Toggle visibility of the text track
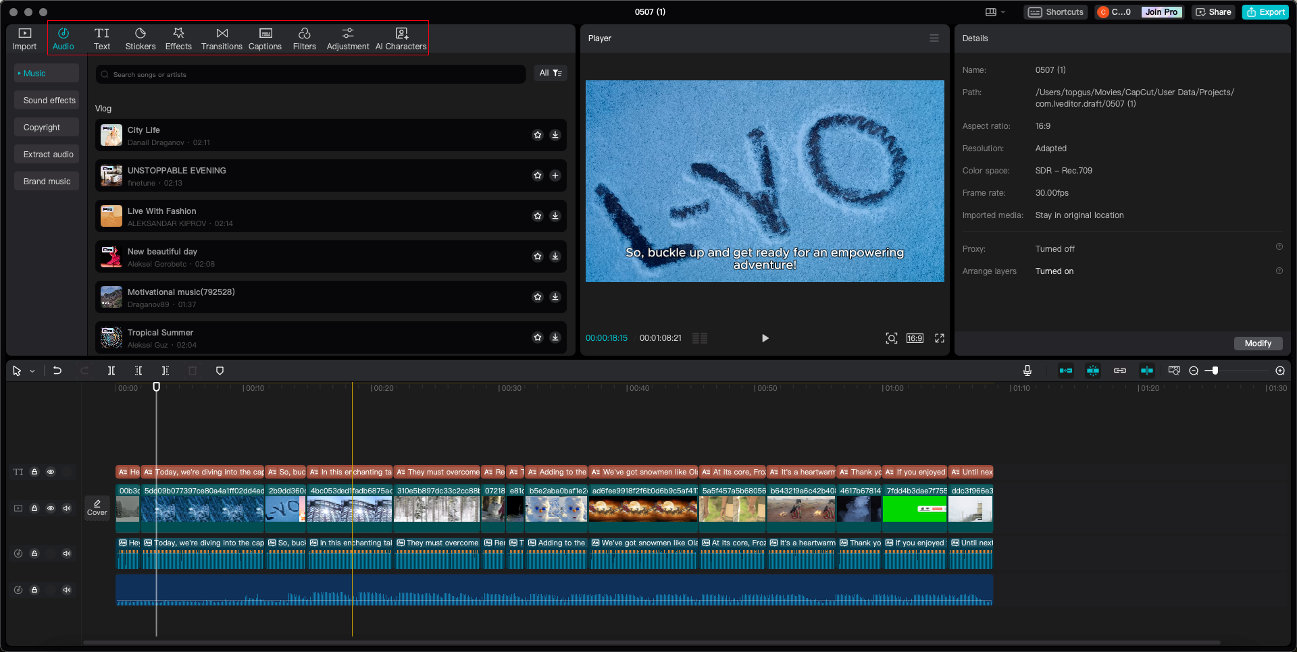Screen dimensions: 1297x652 coord(51,472)
